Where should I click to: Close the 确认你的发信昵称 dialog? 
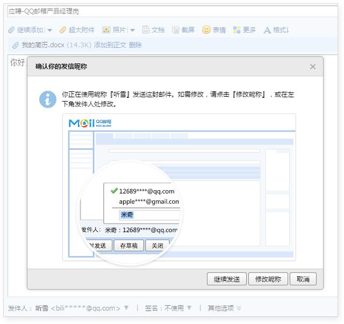313,67
